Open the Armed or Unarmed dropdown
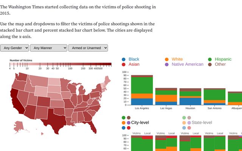 pyautogui.click(x=88, y=48)
